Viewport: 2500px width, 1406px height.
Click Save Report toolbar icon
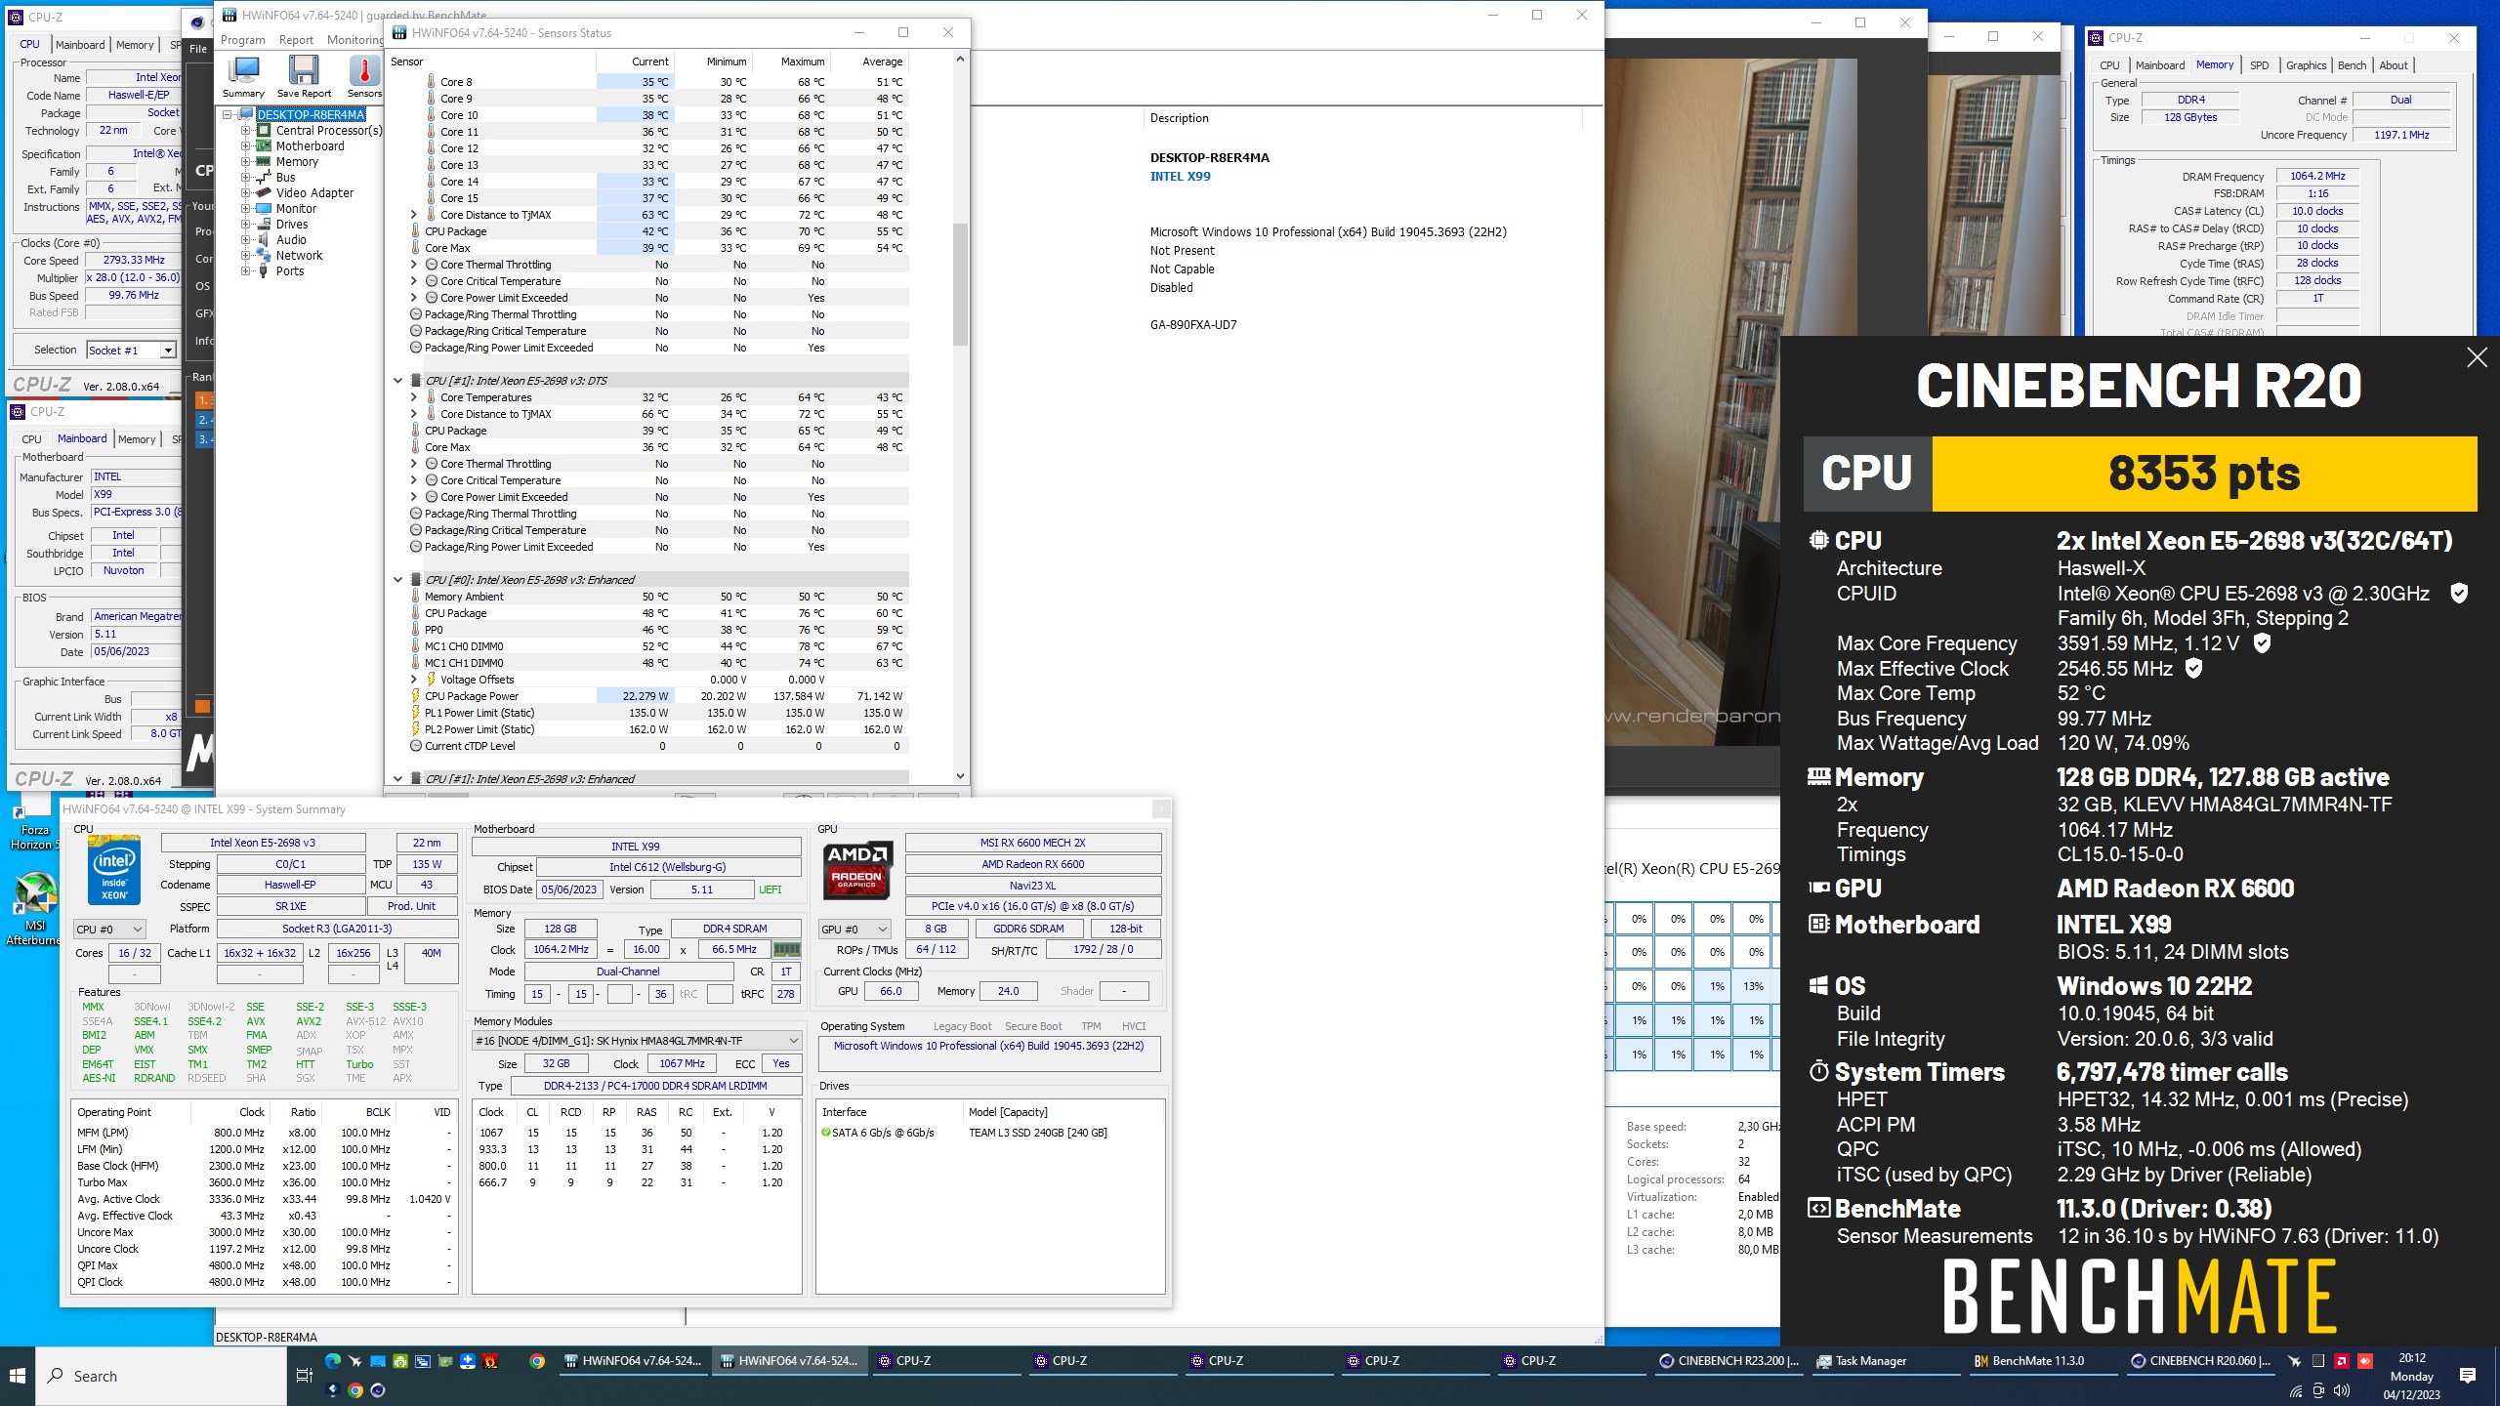(304, 76)
